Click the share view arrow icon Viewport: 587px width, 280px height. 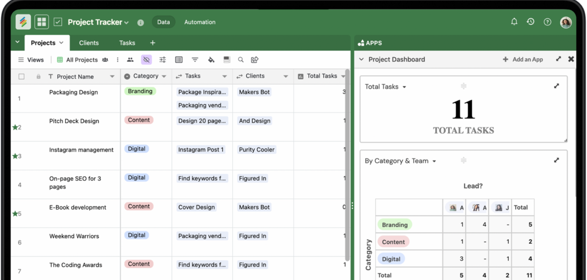click(x=255, y=60)
